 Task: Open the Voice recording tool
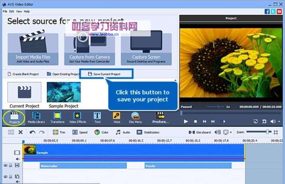pos(117,118)
